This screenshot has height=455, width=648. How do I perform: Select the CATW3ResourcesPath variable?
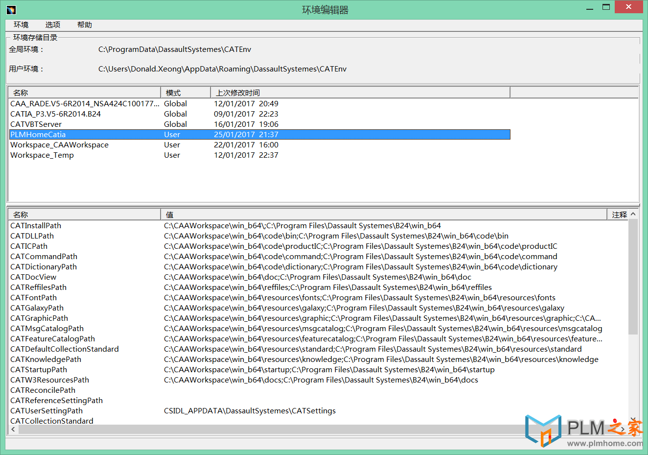[x=49, y=380]
